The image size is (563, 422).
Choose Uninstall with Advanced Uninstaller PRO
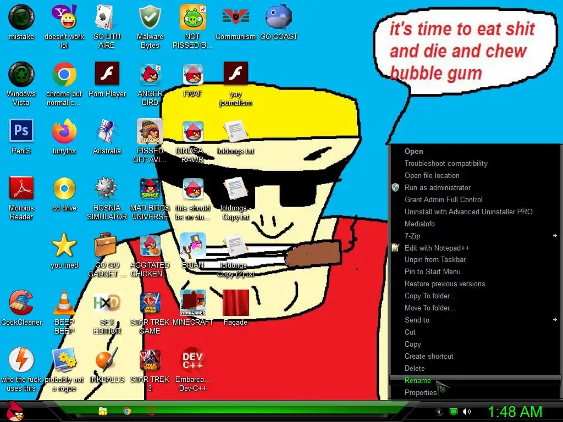tap(474, 212)
